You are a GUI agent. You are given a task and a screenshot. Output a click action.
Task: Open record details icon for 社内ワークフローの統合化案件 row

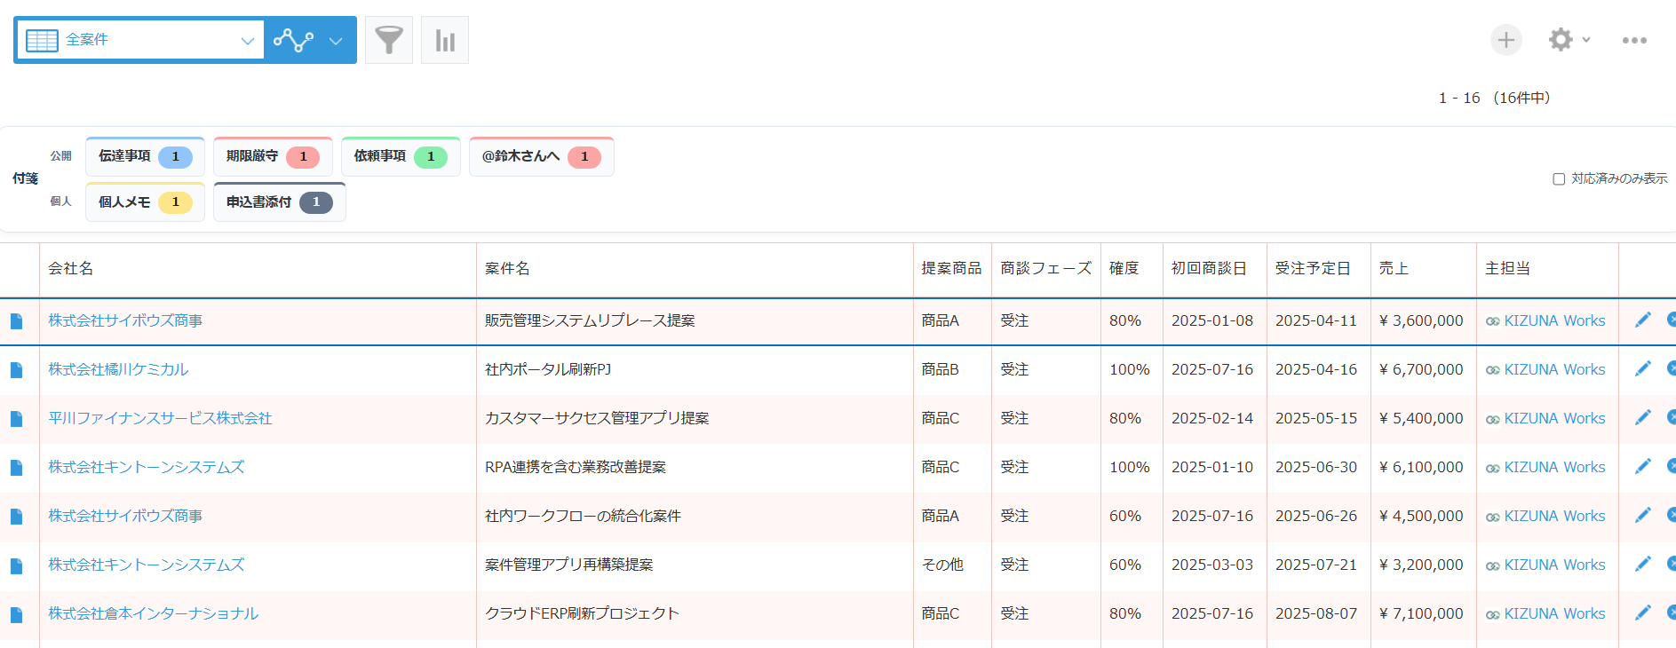click(x=16, y=517)
